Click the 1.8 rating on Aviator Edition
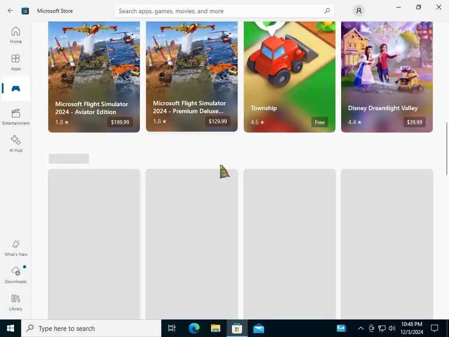The height and width of the screenshot is (337, 449). point(62,122)
